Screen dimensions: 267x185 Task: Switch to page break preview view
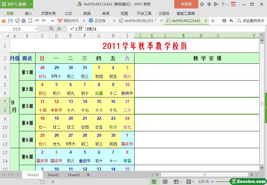point(165,182)
